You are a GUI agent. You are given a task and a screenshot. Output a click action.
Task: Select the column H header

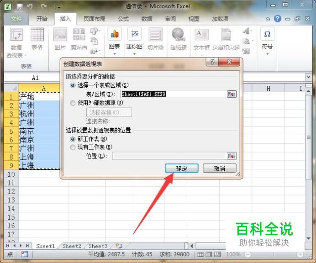click(x=268, y=88)
